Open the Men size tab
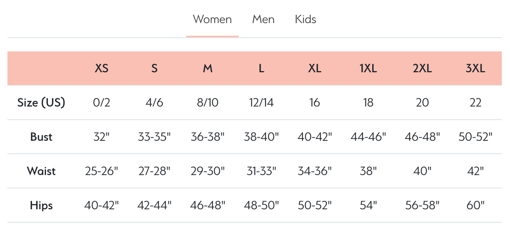 point(263,20)
